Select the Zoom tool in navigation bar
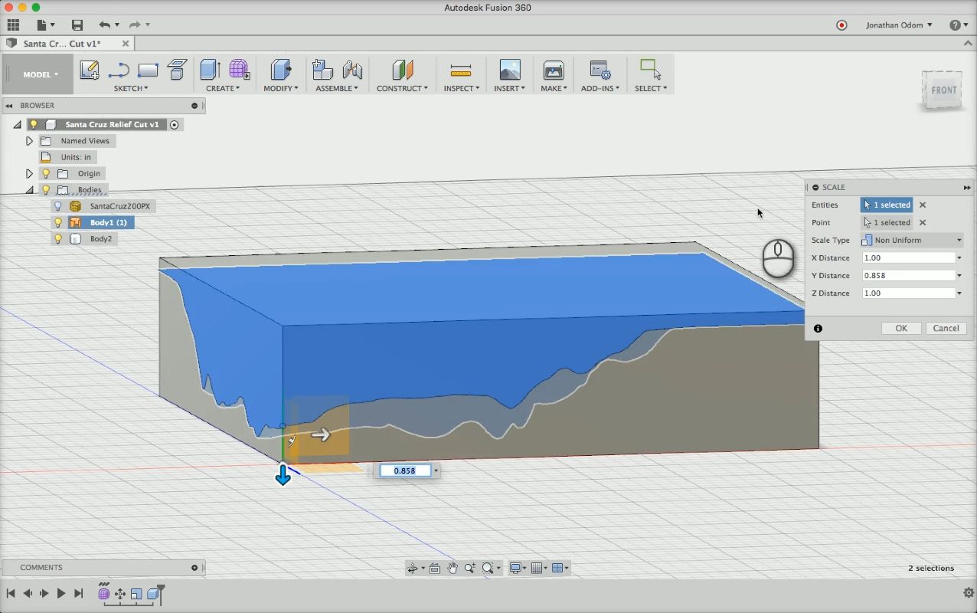Viewport: 977px width, 613px height. 470,567
